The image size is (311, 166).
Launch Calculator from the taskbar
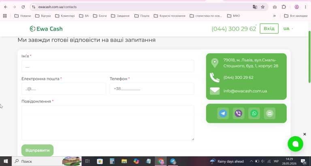tap(112, 161)
